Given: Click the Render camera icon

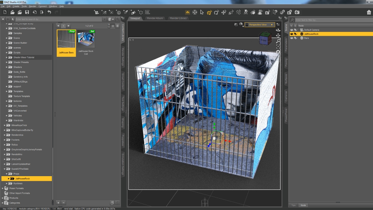Looking at the screenshot, I should [297, 12].
